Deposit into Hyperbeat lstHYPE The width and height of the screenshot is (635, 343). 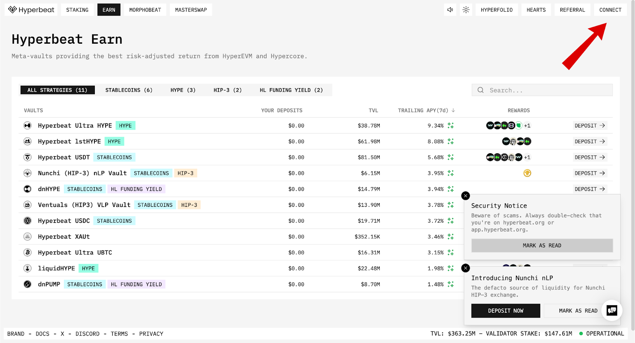(x=590, y=141)
